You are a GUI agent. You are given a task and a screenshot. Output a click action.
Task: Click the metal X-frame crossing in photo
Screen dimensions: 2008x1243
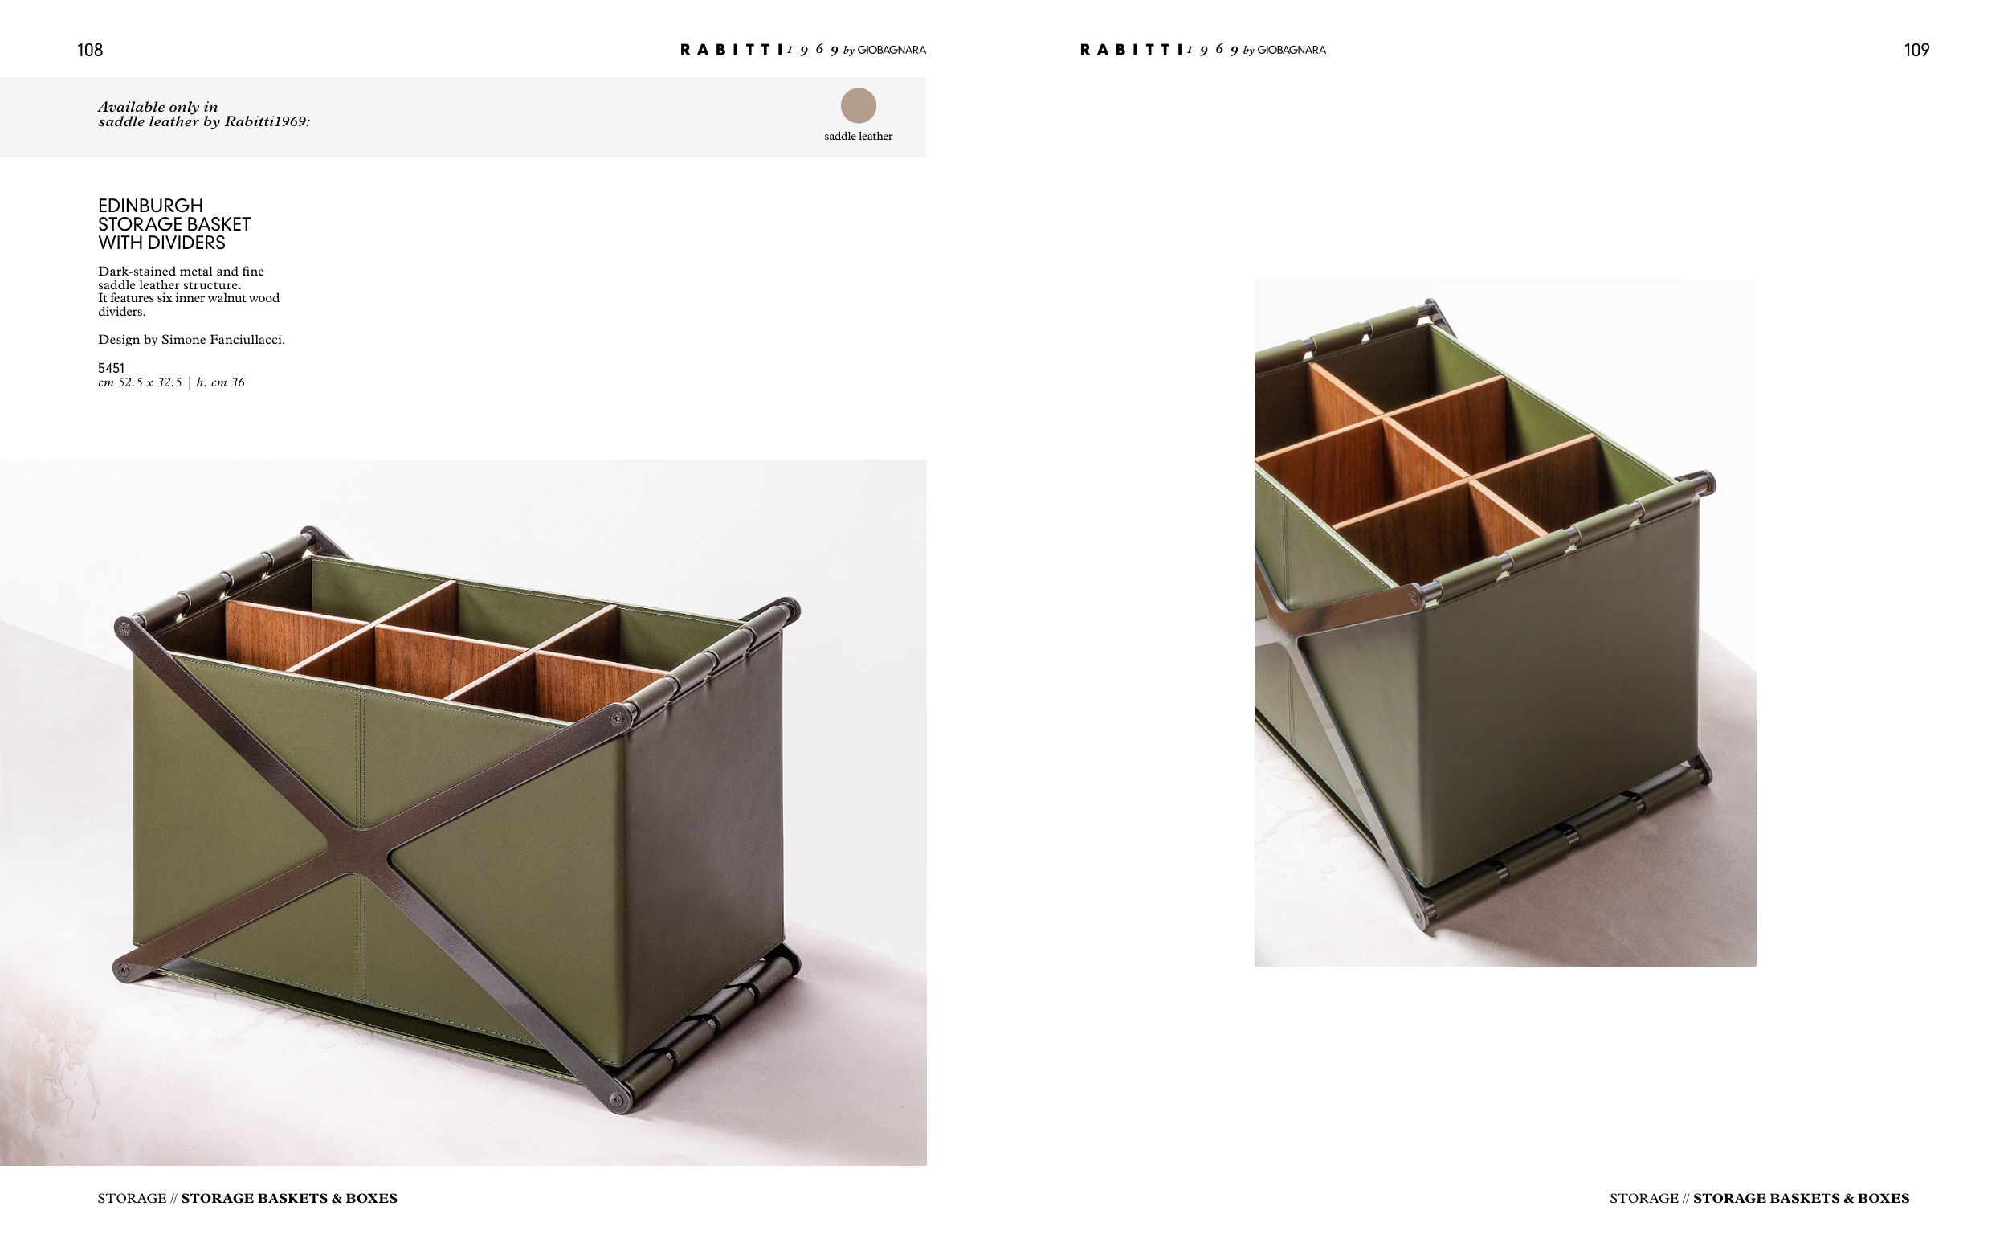(x=358, y=851)
